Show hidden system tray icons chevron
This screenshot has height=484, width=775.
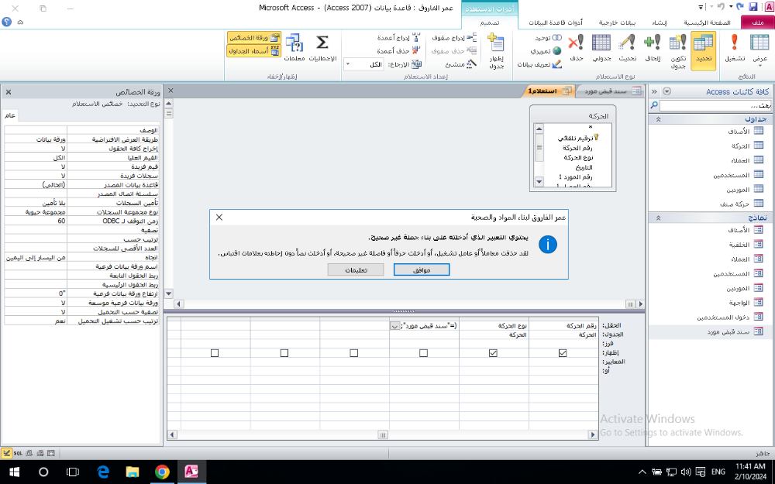(642, 472)
